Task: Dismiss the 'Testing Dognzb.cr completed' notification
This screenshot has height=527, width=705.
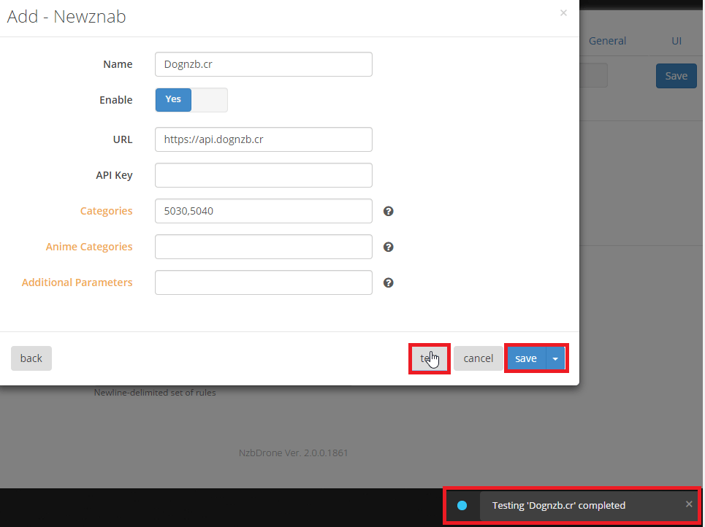Action: click(x=688, y=504)
